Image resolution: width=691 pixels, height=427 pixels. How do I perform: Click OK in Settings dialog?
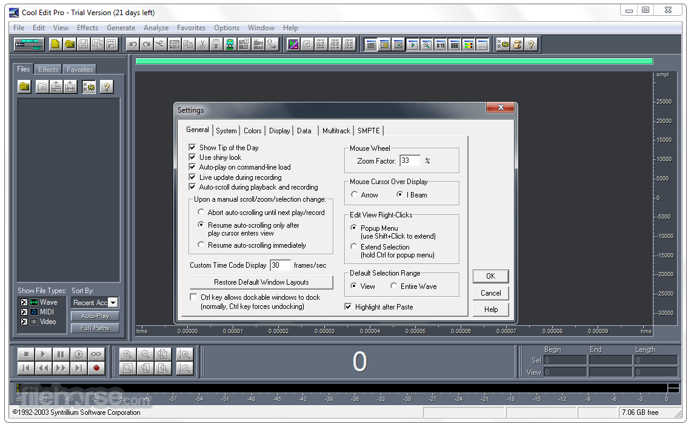coord(490,276)
